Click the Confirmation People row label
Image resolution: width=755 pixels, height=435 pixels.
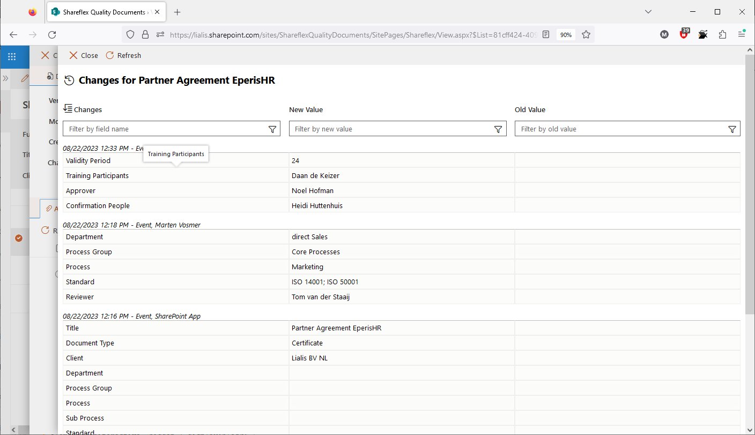click(98, 205)
